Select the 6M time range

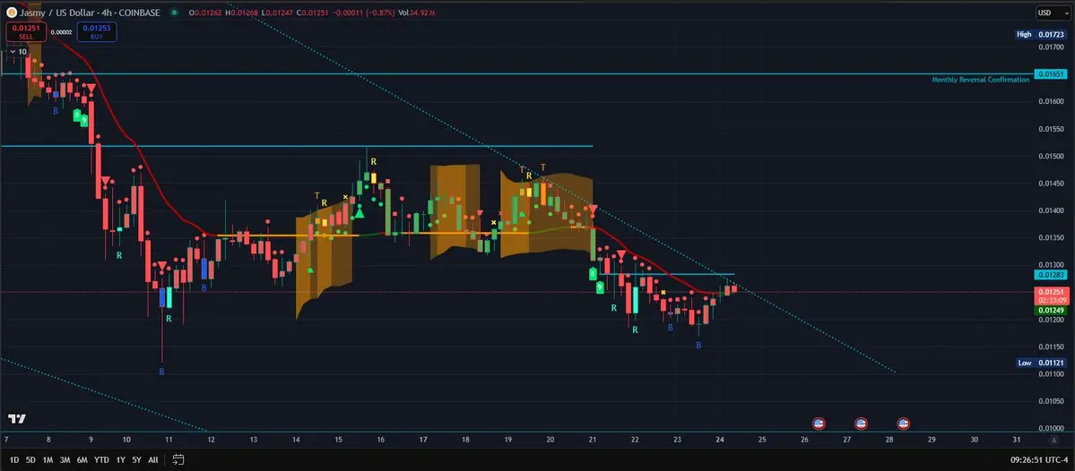coord(82,459)
